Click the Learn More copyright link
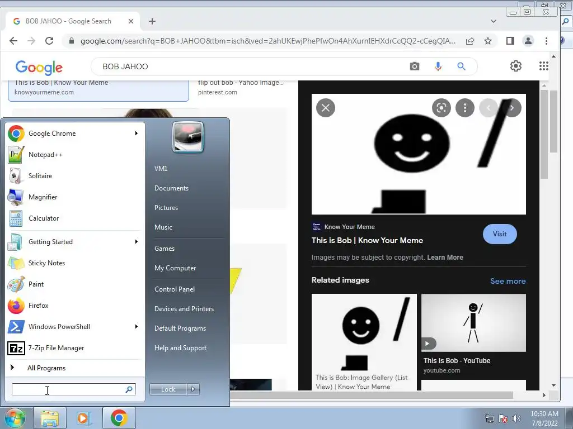The height and width of the screenshot is (429, 573). tap(445, 258)
